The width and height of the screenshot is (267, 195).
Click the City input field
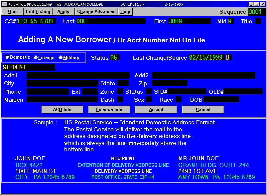tap(63, 83)
